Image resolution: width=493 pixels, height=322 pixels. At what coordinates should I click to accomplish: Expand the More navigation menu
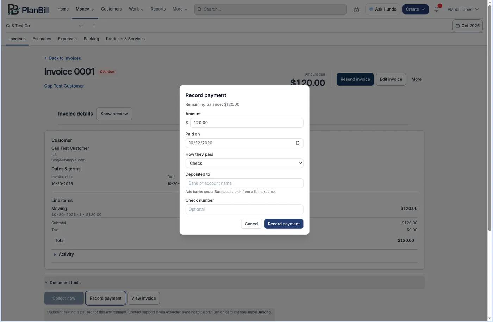coord(180,9)
